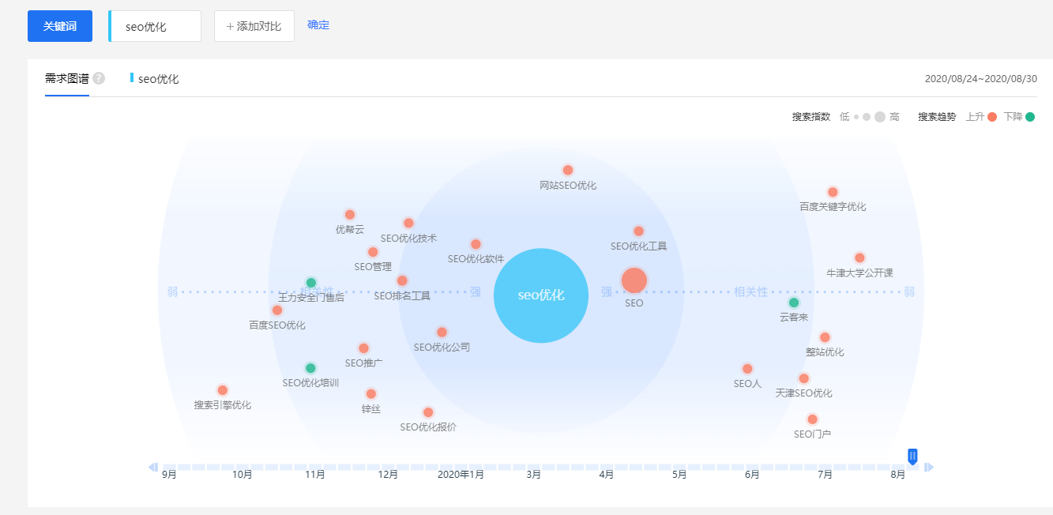Click the 网站SEO优化 bubble
This screenshot has width=1053, height=515.
[x=567, y=171]
